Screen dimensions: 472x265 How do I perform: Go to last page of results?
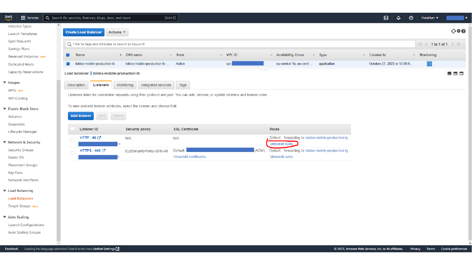(459, 44)
